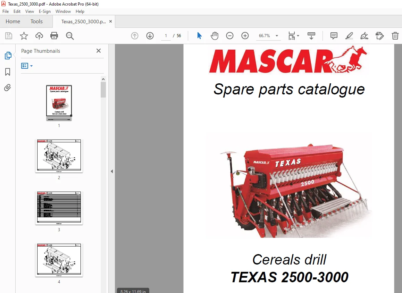Click the Page Thumbnails panel title

[x=41, y=51]
